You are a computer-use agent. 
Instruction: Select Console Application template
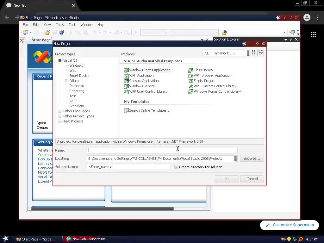[141, 81]
